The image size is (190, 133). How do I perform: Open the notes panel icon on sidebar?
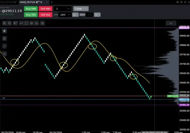pyautogui.click(x=5, y=39)
